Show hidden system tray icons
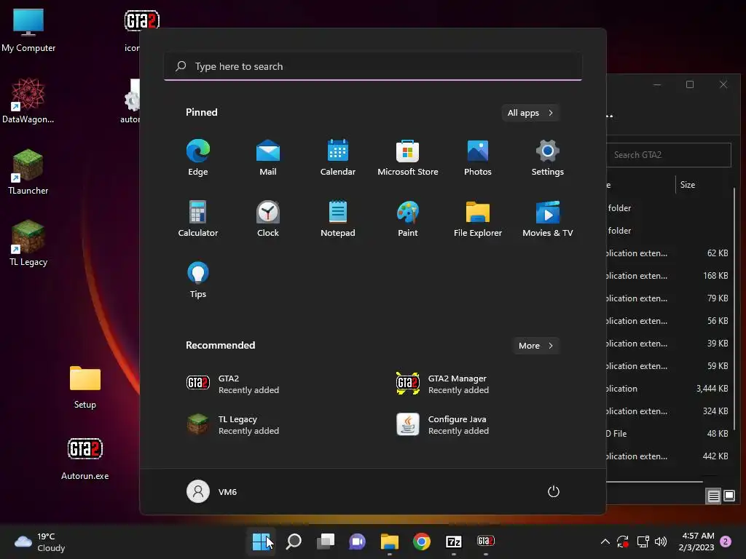The height and width of the screenshot is (559, 746). click(x=605, y=542)
